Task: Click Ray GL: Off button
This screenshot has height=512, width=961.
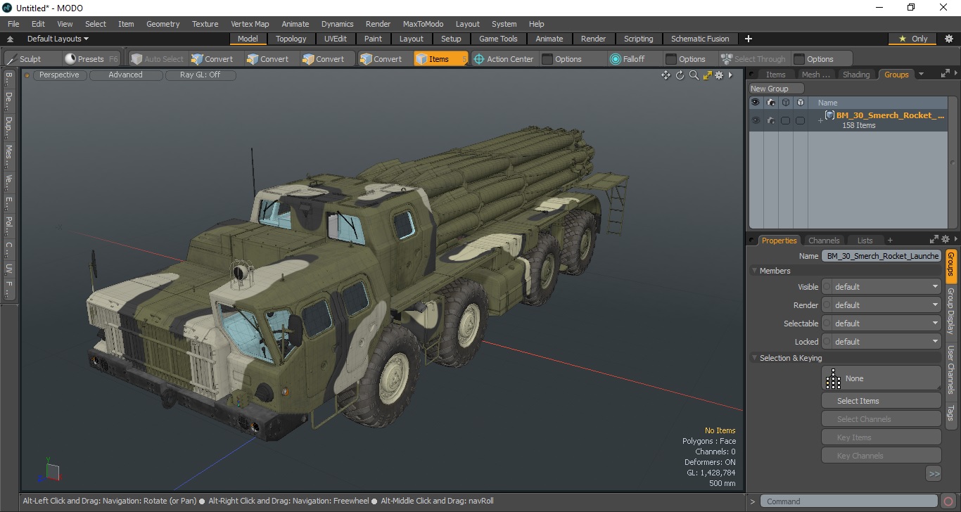Action: [x=200, y=75]
